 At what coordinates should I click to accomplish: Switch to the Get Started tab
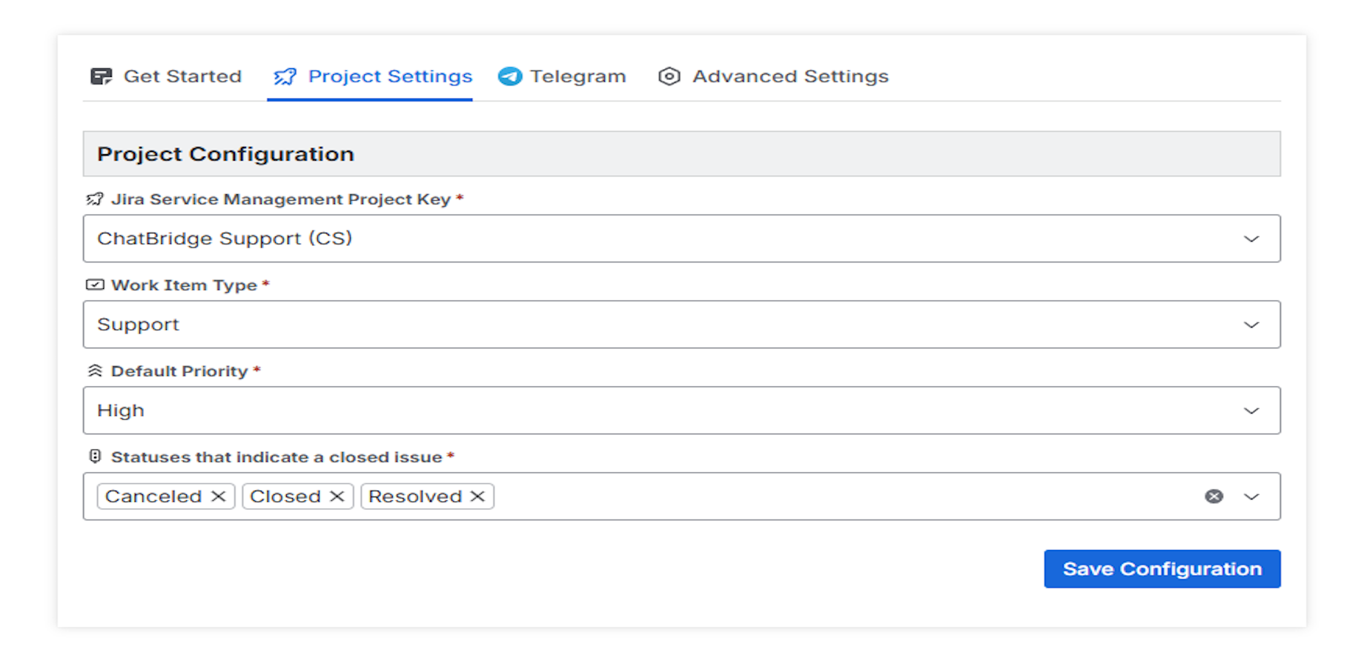[x=182, y=76]
